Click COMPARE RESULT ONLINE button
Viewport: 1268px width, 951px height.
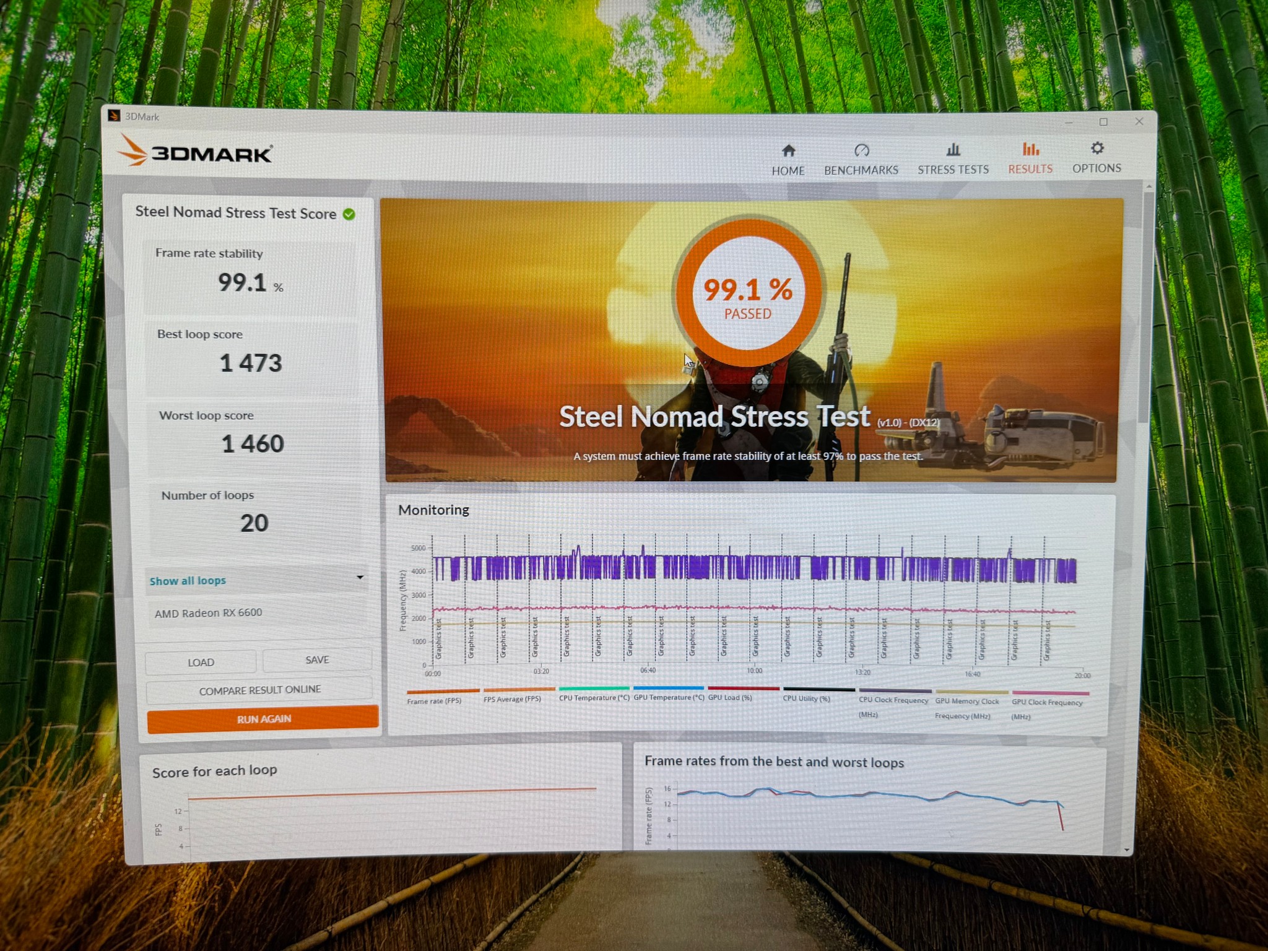click(x=259, y=690)
